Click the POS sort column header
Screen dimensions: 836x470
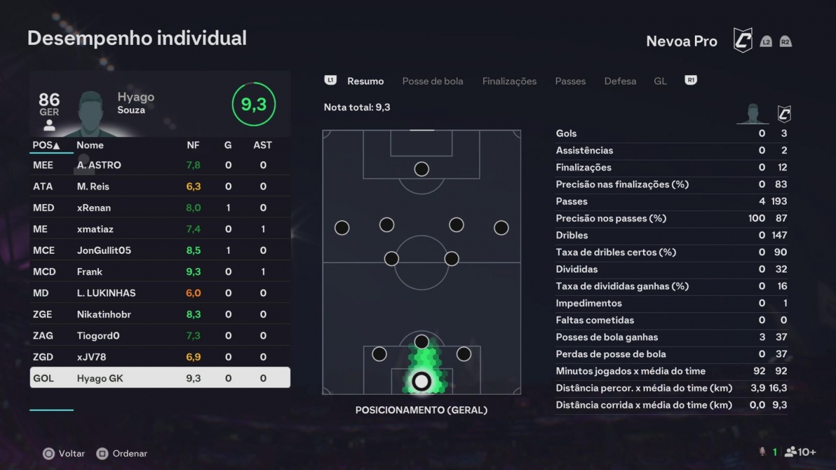(46, 145)
